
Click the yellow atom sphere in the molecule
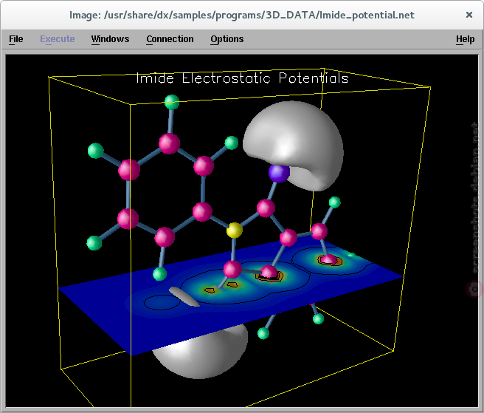[235, 231]
